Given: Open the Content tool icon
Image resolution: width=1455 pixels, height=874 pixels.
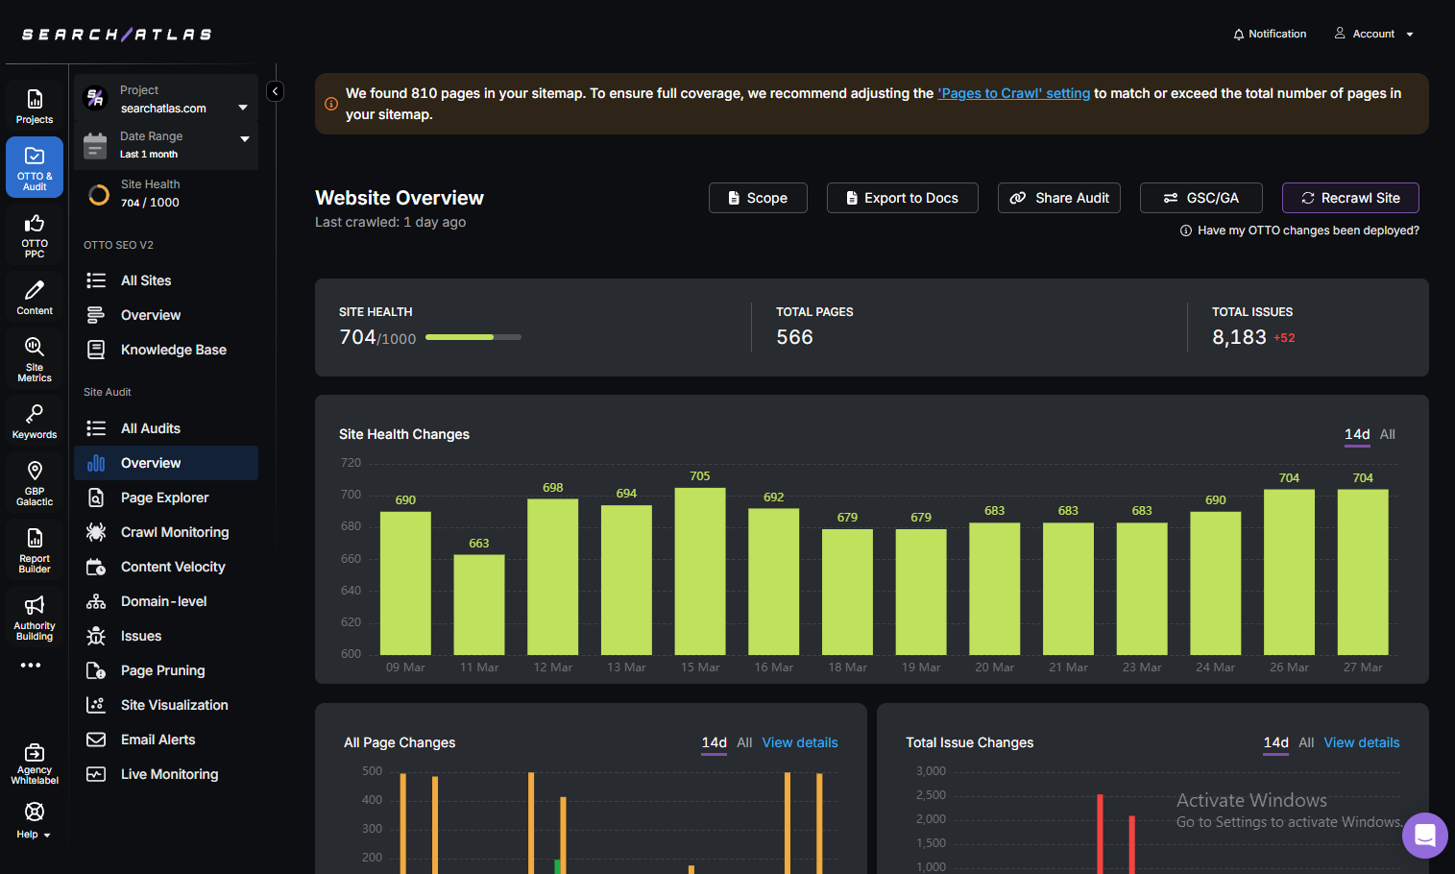Looking at the screenshot, I should (x=35, y=292).
